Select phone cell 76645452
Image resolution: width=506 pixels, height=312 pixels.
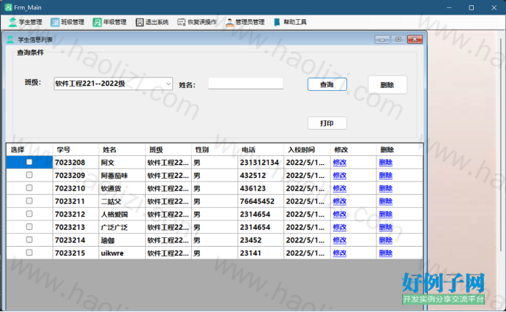click(x=261, y=201)
